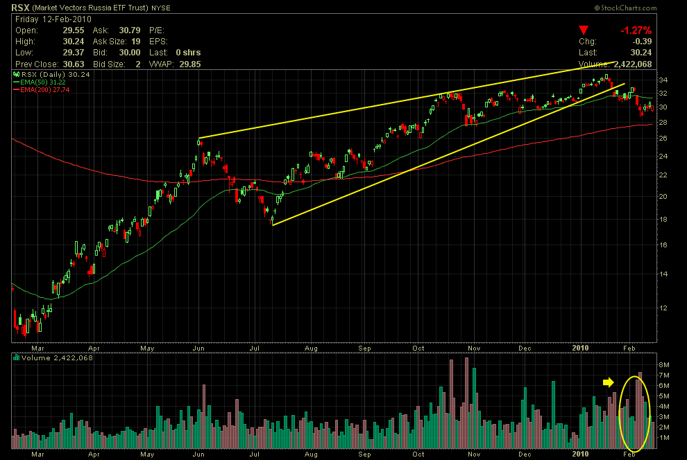Screen dimensions: 687x460
Task: Click the 2010 label under the price chart
Action: [581, 348]
